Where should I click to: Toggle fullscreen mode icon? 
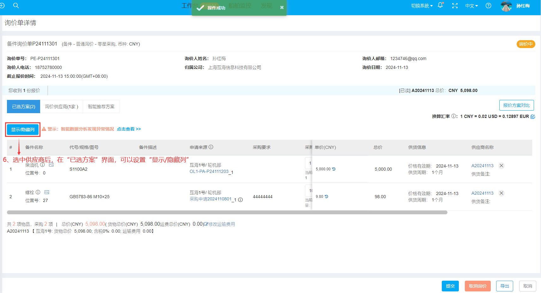pos(455,6)
